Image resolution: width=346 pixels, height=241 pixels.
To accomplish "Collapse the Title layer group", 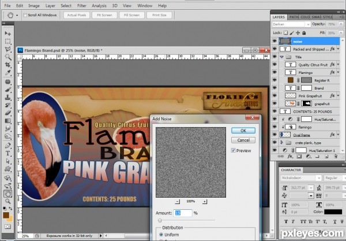I will pyautogui.click(x=281, y=57).
